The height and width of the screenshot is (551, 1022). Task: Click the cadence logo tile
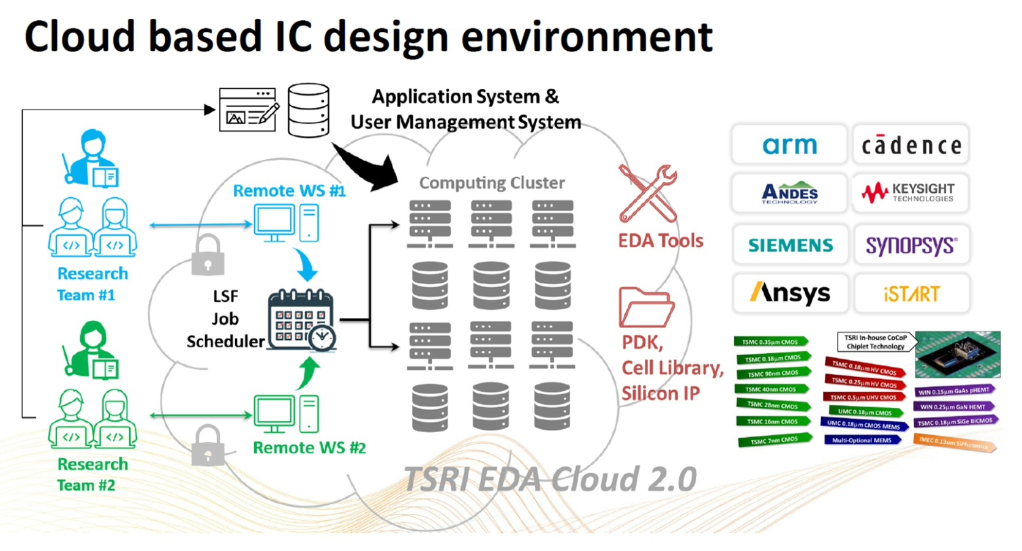click(x=911, y=145)
